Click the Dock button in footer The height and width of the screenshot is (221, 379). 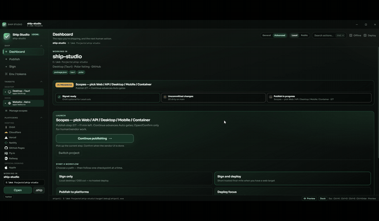click(323, 198)
